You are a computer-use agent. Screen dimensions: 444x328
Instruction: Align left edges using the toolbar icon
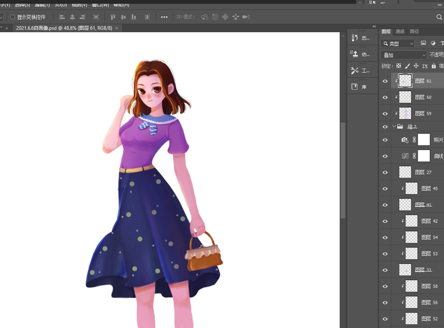pyautogui.click(x=62, y=17)
